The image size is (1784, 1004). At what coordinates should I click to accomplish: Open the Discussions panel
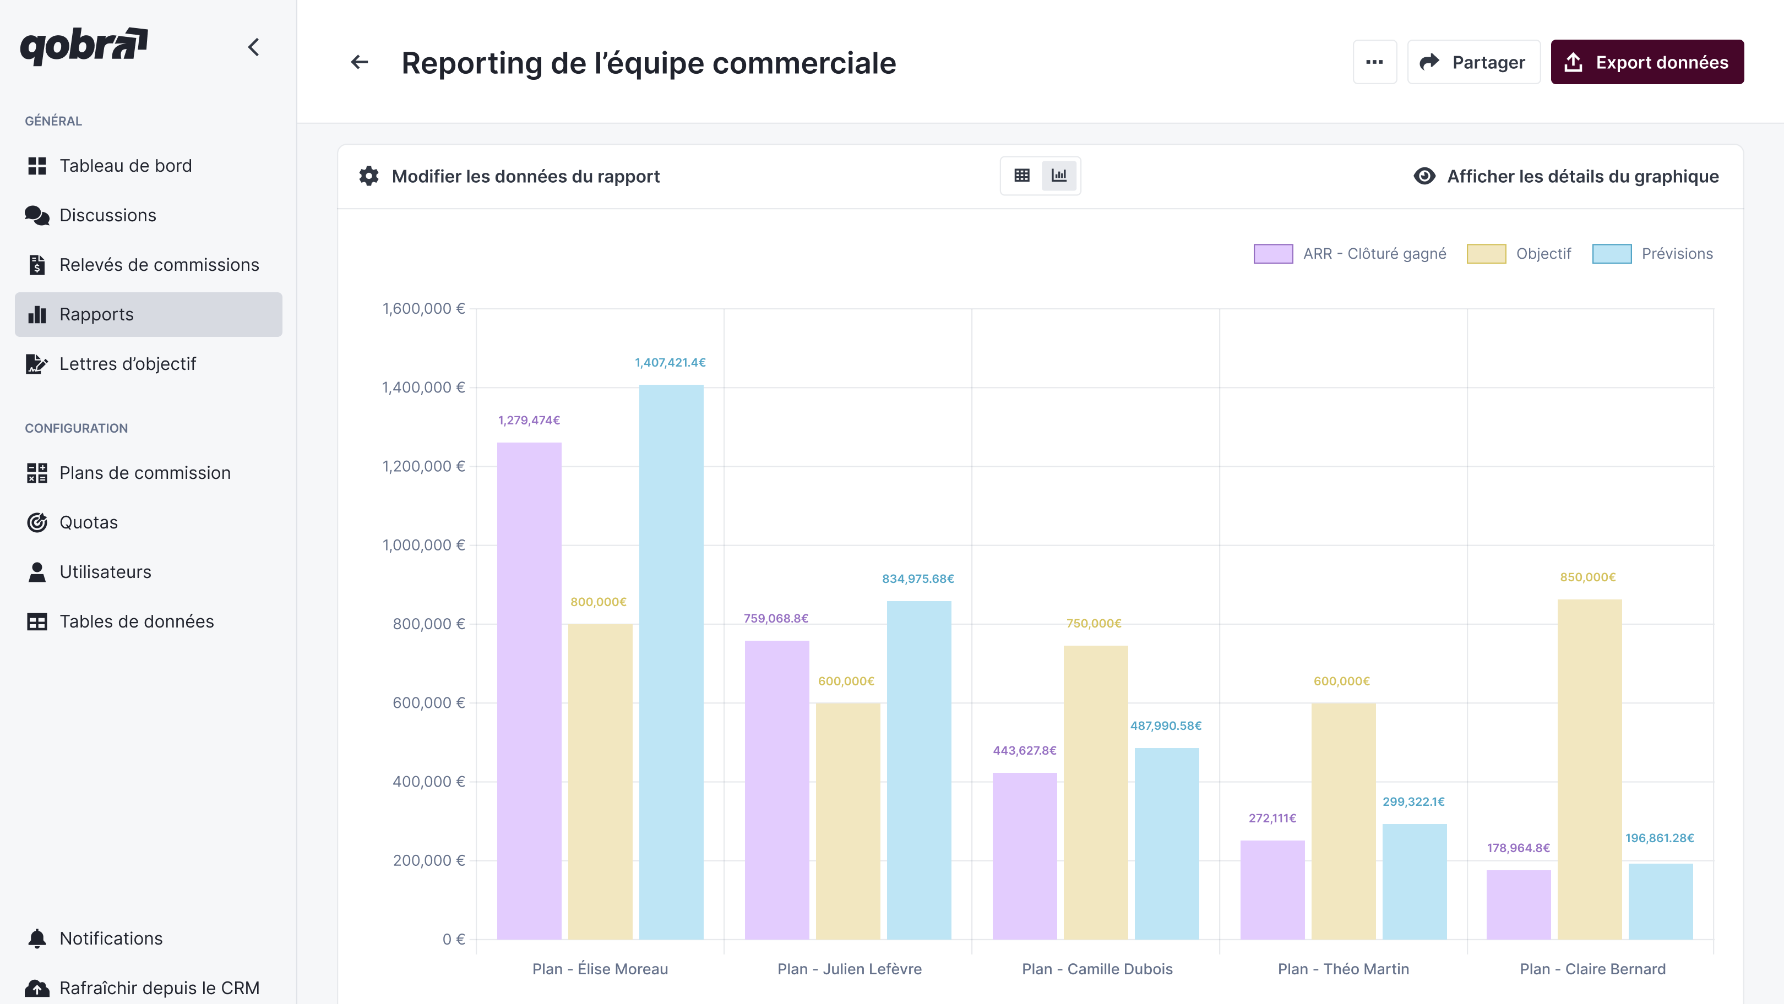(x=107, y=215)
